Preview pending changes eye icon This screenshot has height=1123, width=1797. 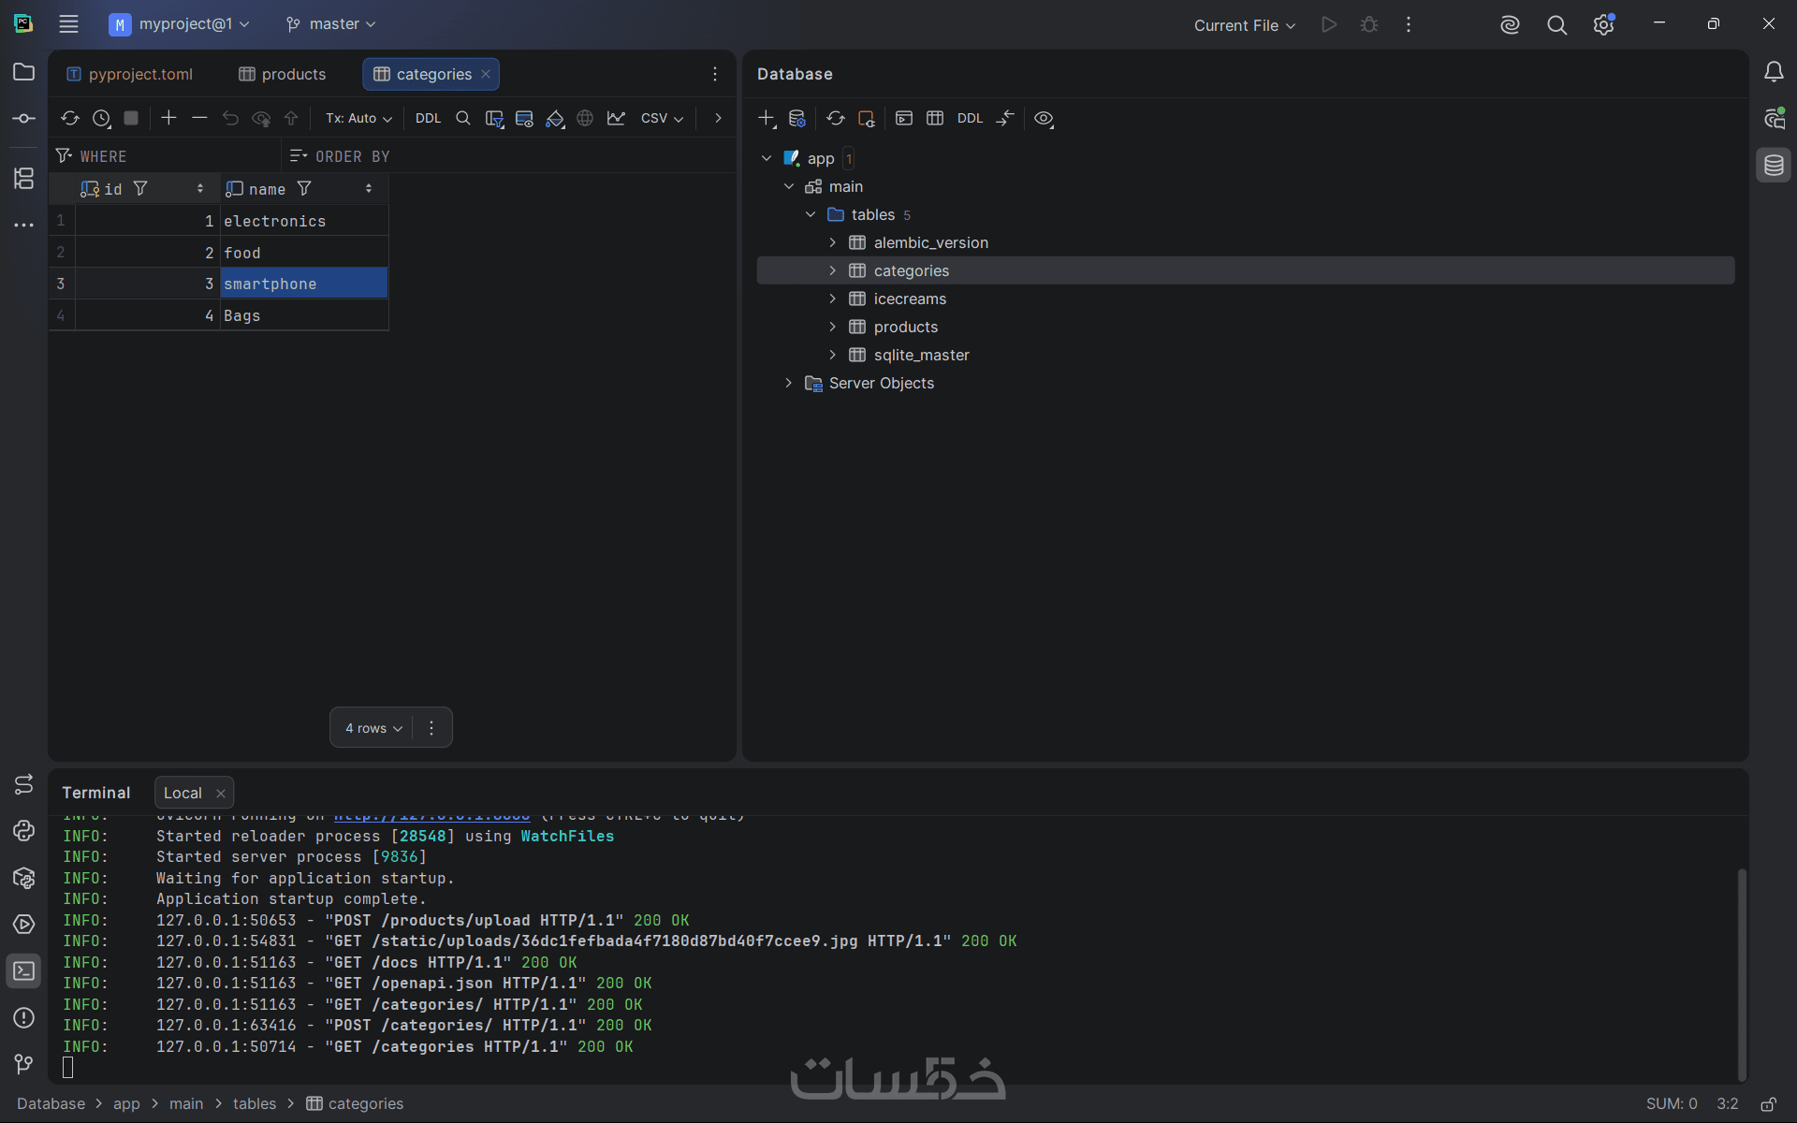(x=261, y=118)
